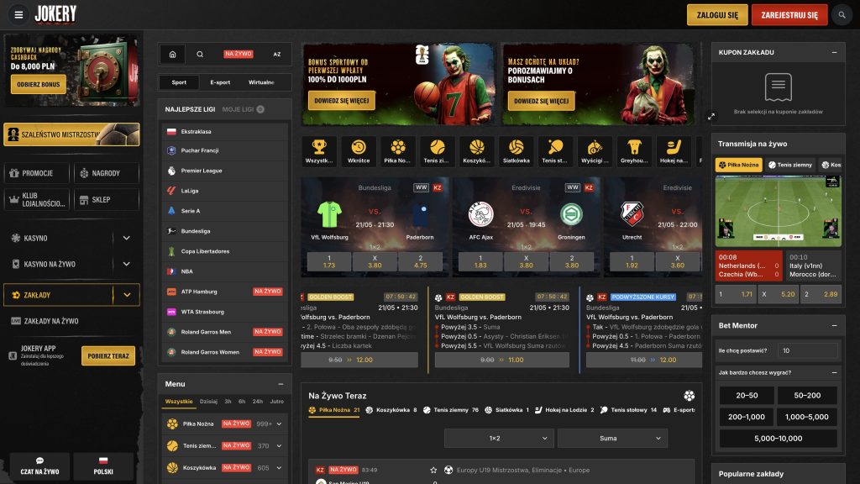Expand the Kasyno sidebar chevron
Image resolution: width=860 pixels, height=484 pixels.
127,238
